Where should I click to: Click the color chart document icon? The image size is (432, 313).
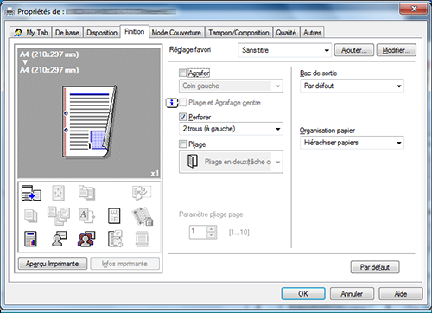[x=30, y=239]
